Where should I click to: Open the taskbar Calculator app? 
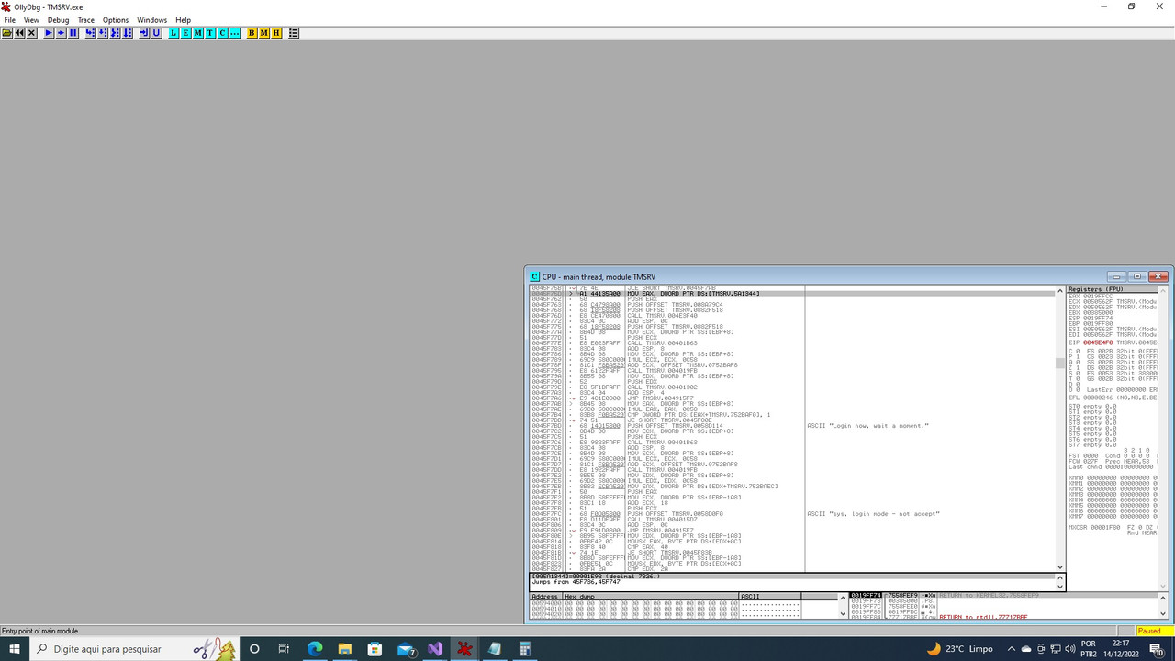525,648
